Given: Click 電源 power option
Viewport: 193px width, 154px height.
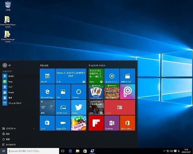Looking at the screenshot, I should [8, 139].
